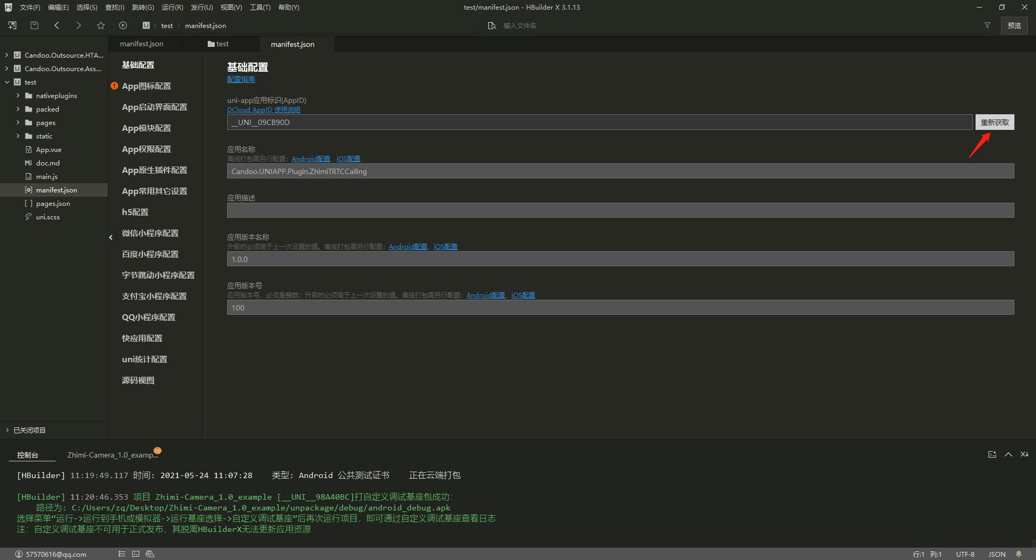This screenshot has height=560, width=1036.
Task: Select App图标配置 in the settings list
Action: [146, 86]
